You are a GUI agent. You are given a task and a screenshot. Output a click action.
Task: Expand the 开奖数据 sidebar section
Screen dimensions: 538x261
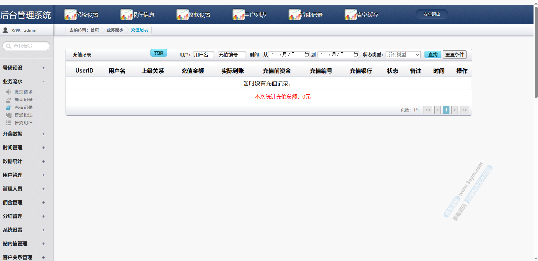click(x=43, y=134)
